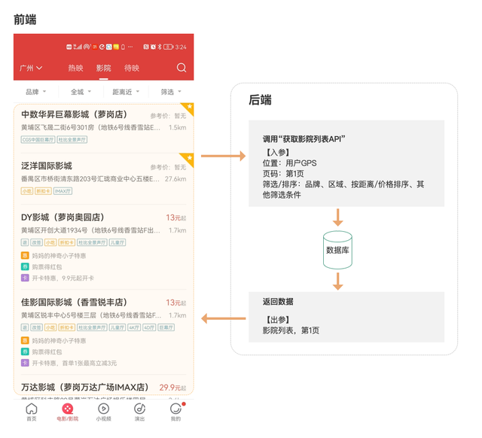Open the 我的 profile icon with red dot
The image size is (482, 438).
[175, 409]
